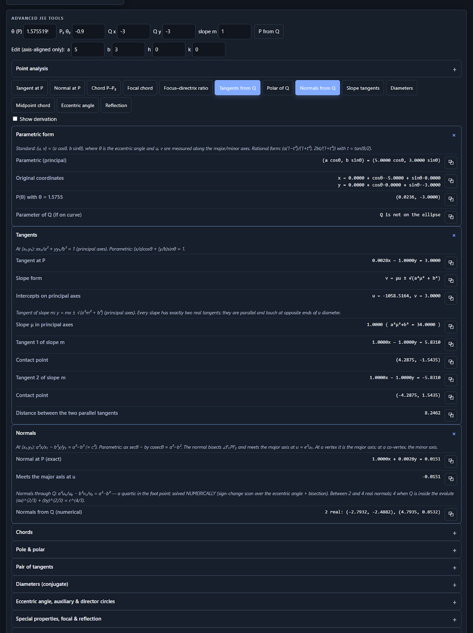Select the Reflection analysis button
This screenshot has height=633, width=473.
[x=116, y=105]
